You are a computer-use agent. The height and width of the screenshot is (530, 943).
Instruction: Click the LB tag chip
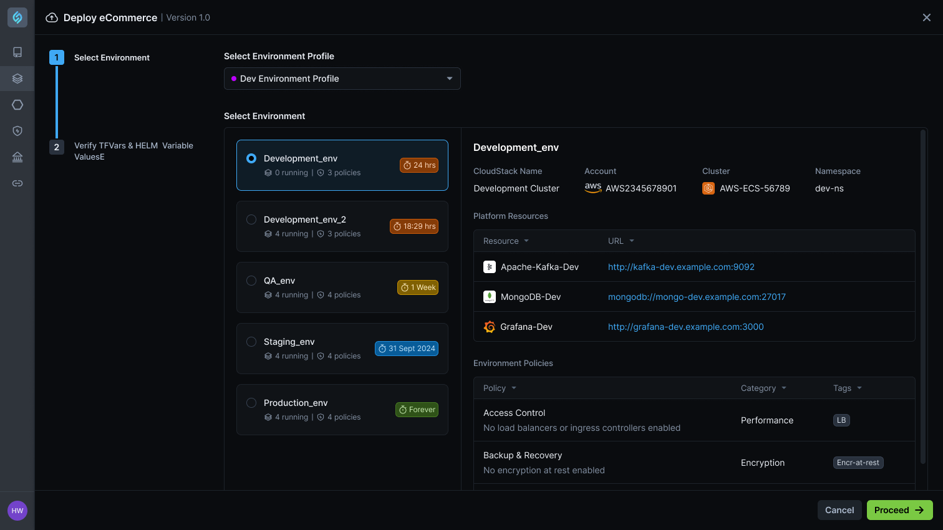[841, 420]
